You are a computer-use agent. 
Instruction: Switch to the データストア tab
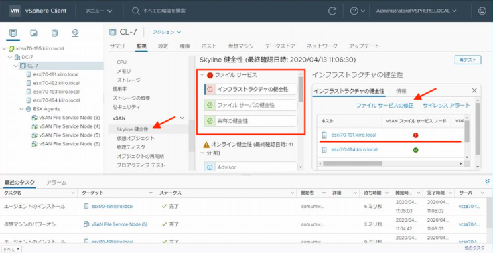pos(280,46)
